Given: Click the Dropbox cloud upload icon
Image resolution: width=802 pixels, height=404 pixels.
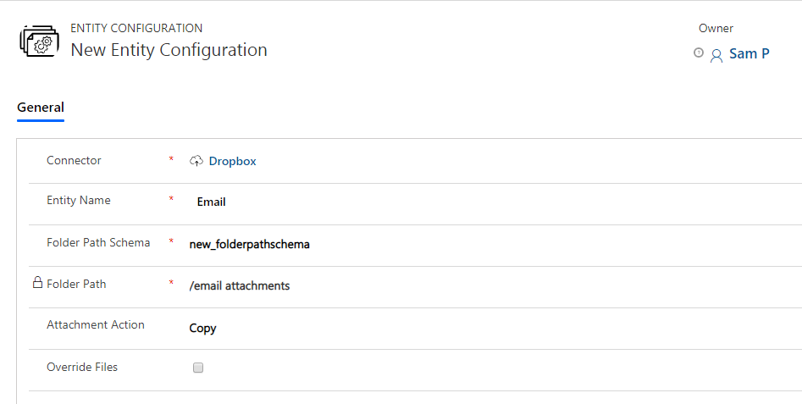Looking at the screenshot, I should click(196, 161).
